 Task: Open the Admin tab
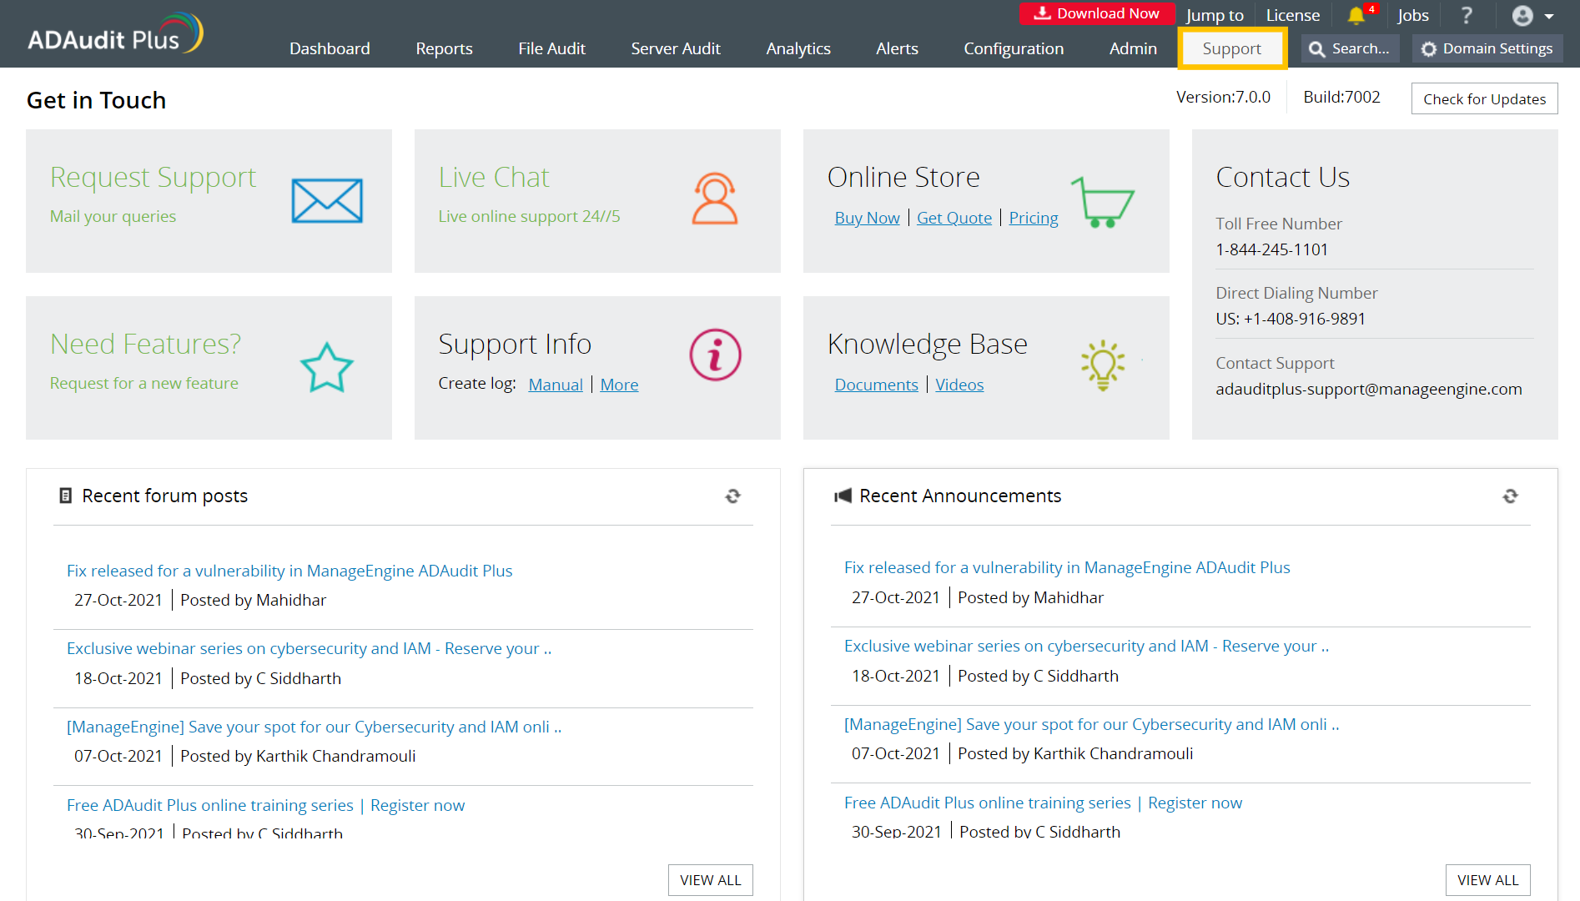[x=1133, y=48]
